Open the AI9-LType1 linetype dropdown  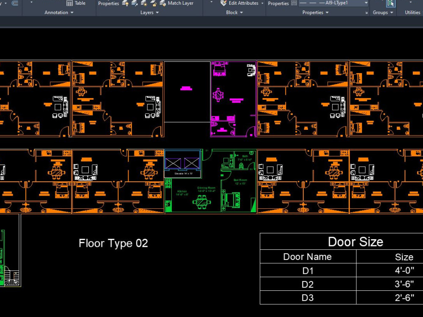coord(365,3)
